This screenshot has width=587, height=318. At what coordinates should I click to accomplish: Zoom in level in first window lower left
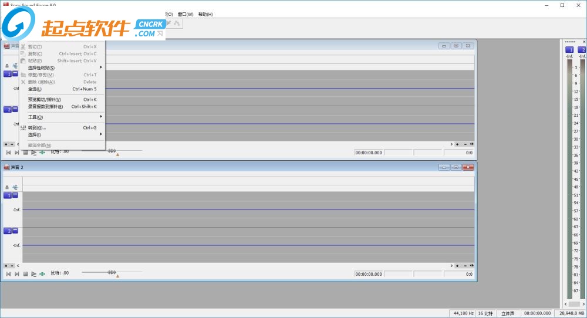pos(6,144)
